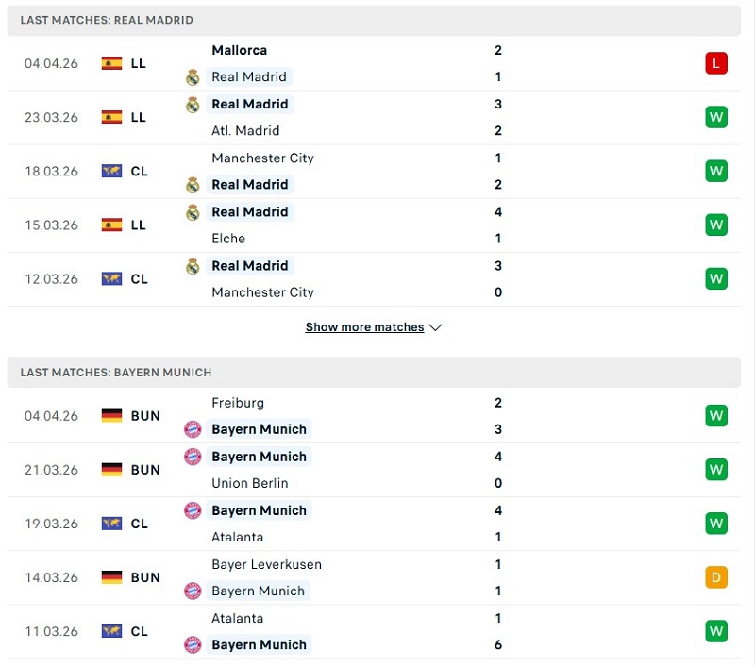The height and width of the screenshot is (666, 755).
Task: Click the red L result badge for Mallorca match
Action: [x=716, y=63]
